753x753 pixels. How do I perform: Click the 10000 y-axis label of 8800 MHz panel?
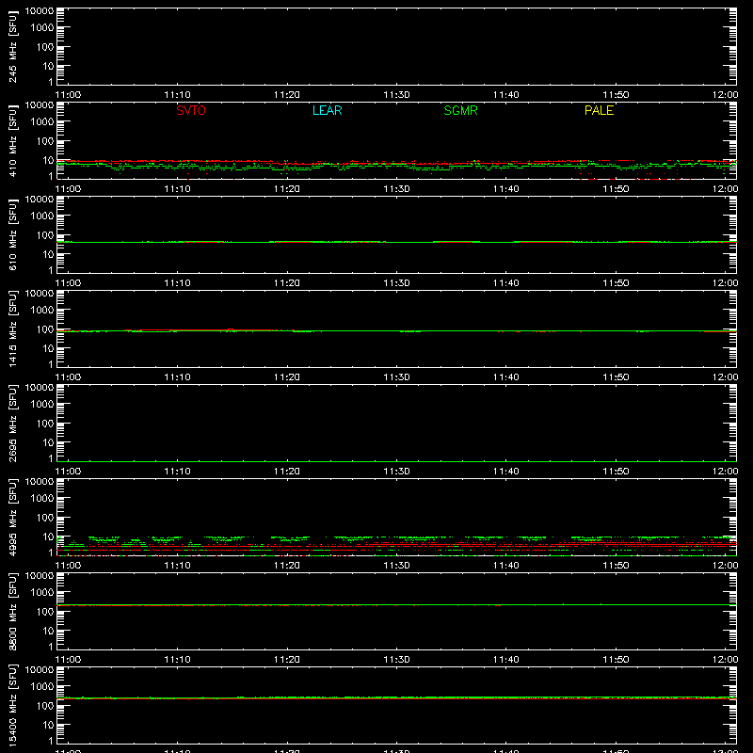[x=40, y=576]
